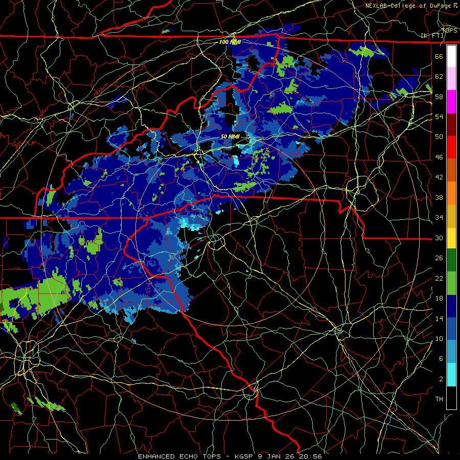Click the legend value 38
460x460 pixels.
439,197
